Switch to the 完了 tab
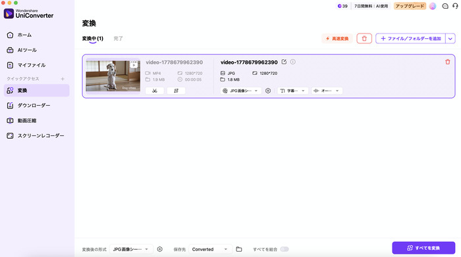The height and width of the screenshot is (257, 461). (x=118, y=38)
